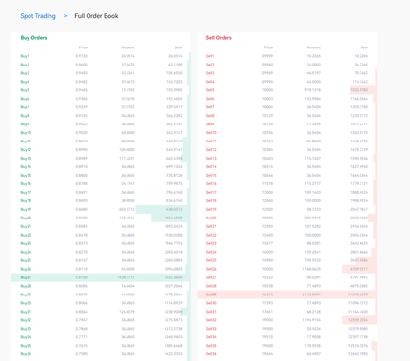410x361 pixels.
Task: Select the Buy36 row label
Action: [x=26, y=354]
